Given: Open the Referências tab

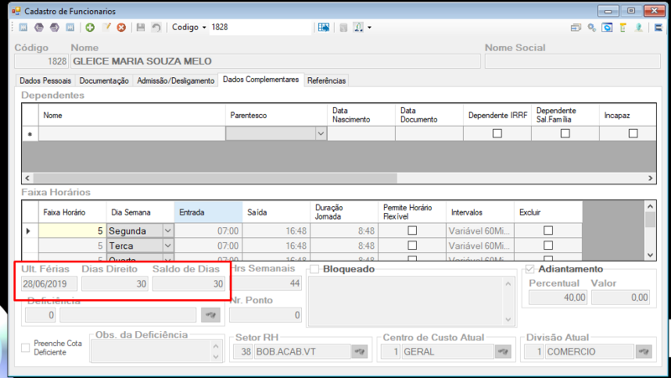Looking at the screenshot, I should (x=326, y=80).
